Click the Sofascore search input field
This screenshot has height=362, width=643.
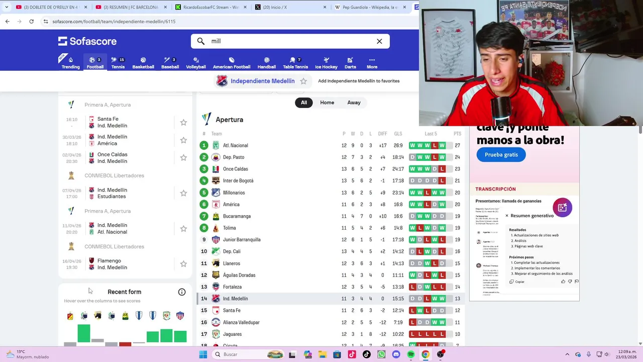point(290,41)
